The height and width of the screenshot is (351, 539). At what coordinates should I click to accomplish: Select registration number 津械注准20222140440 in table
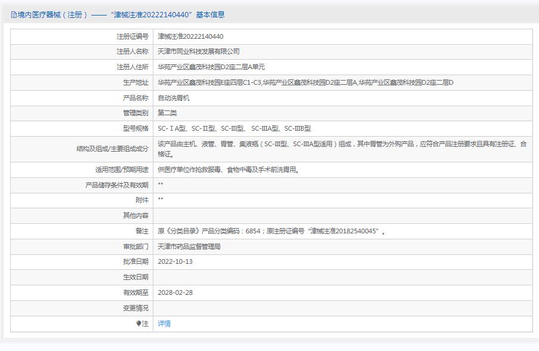point(190,36)
